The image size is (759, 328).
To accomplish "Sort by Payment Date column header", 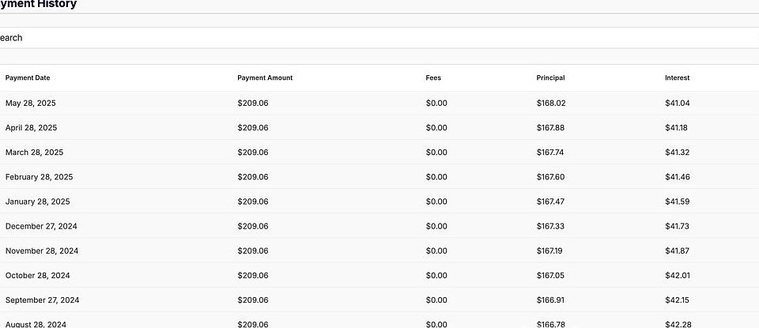I will coord(28,77).
